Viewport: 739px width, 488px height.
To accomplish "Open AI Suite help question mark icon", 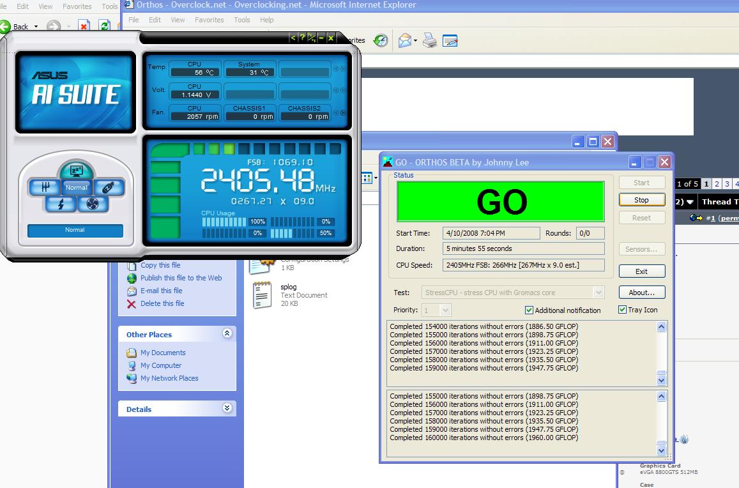I will [x=302, y=38].
